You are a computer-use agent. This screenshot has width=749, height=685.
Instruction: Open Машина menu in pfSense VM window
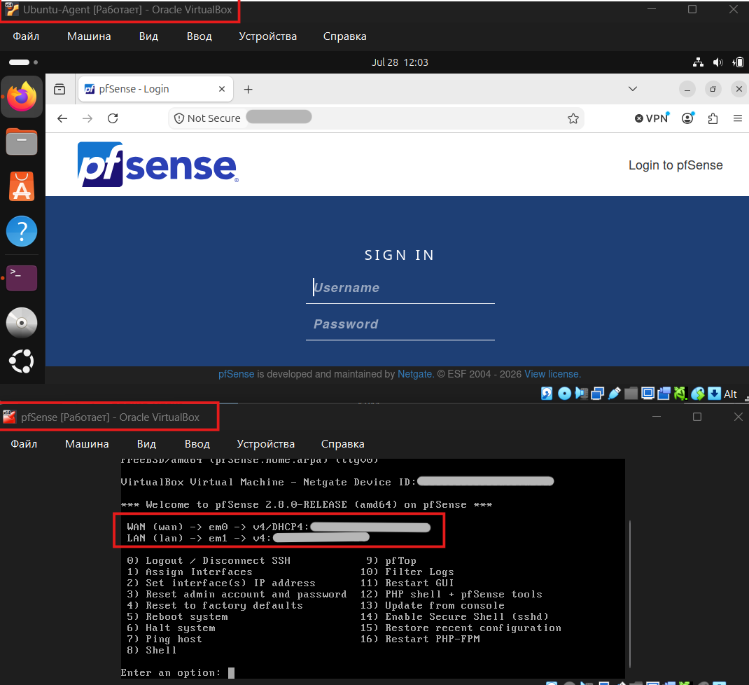tap(87, 444)
